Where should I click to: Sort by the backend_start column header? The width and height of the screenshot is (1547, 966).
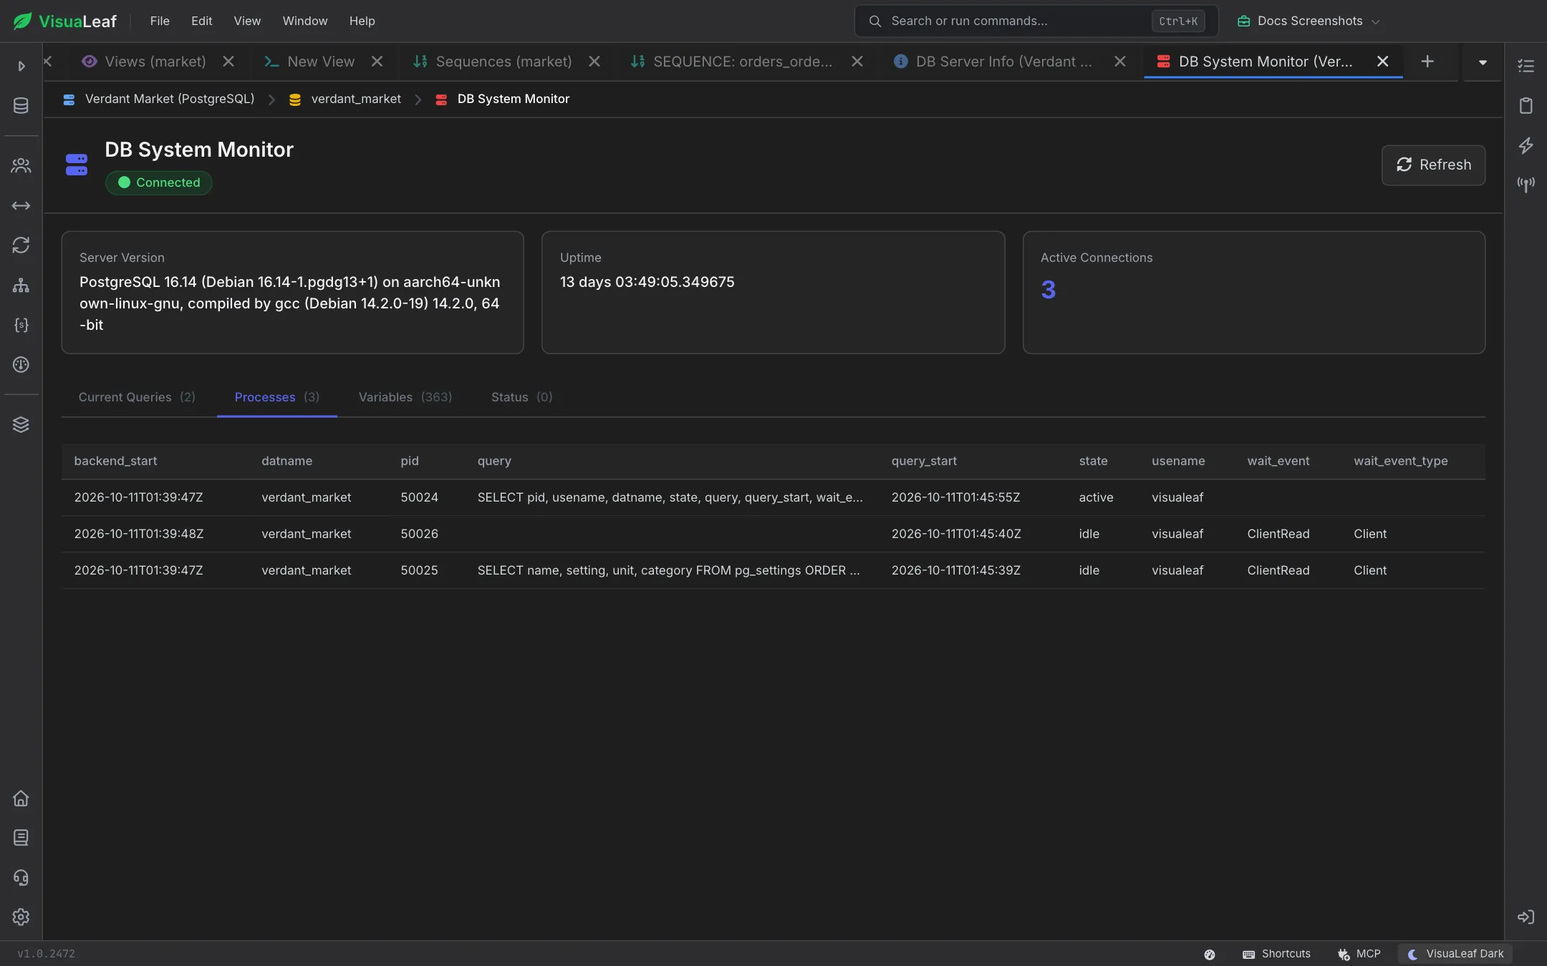click(115, 462)
